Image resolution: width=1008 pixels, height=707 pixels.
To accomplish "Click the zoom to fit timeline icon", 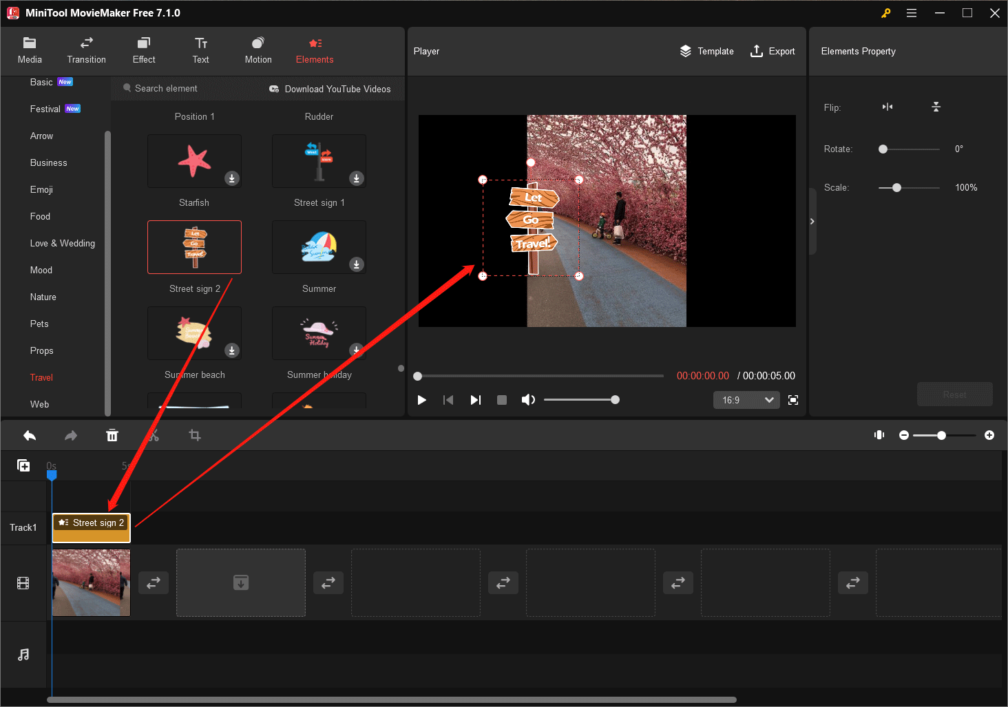I will [x=879, y=435].
